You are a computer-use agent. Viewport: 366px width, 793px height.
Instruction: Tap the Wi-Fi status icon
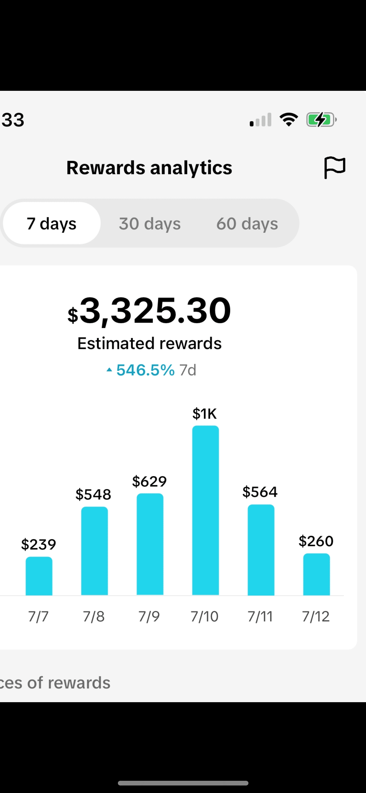289,120
